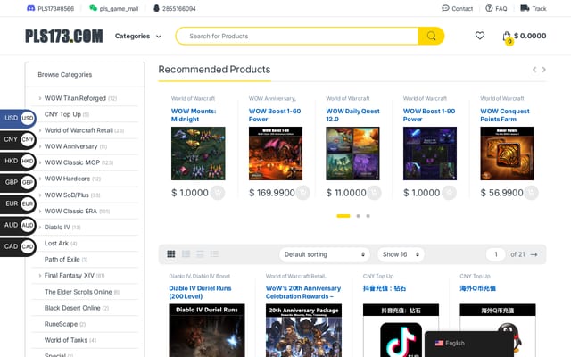Add WOW Mounts: Midnight to cart
The height and width of the screenshot is (357, 571).
pos(218,193)
